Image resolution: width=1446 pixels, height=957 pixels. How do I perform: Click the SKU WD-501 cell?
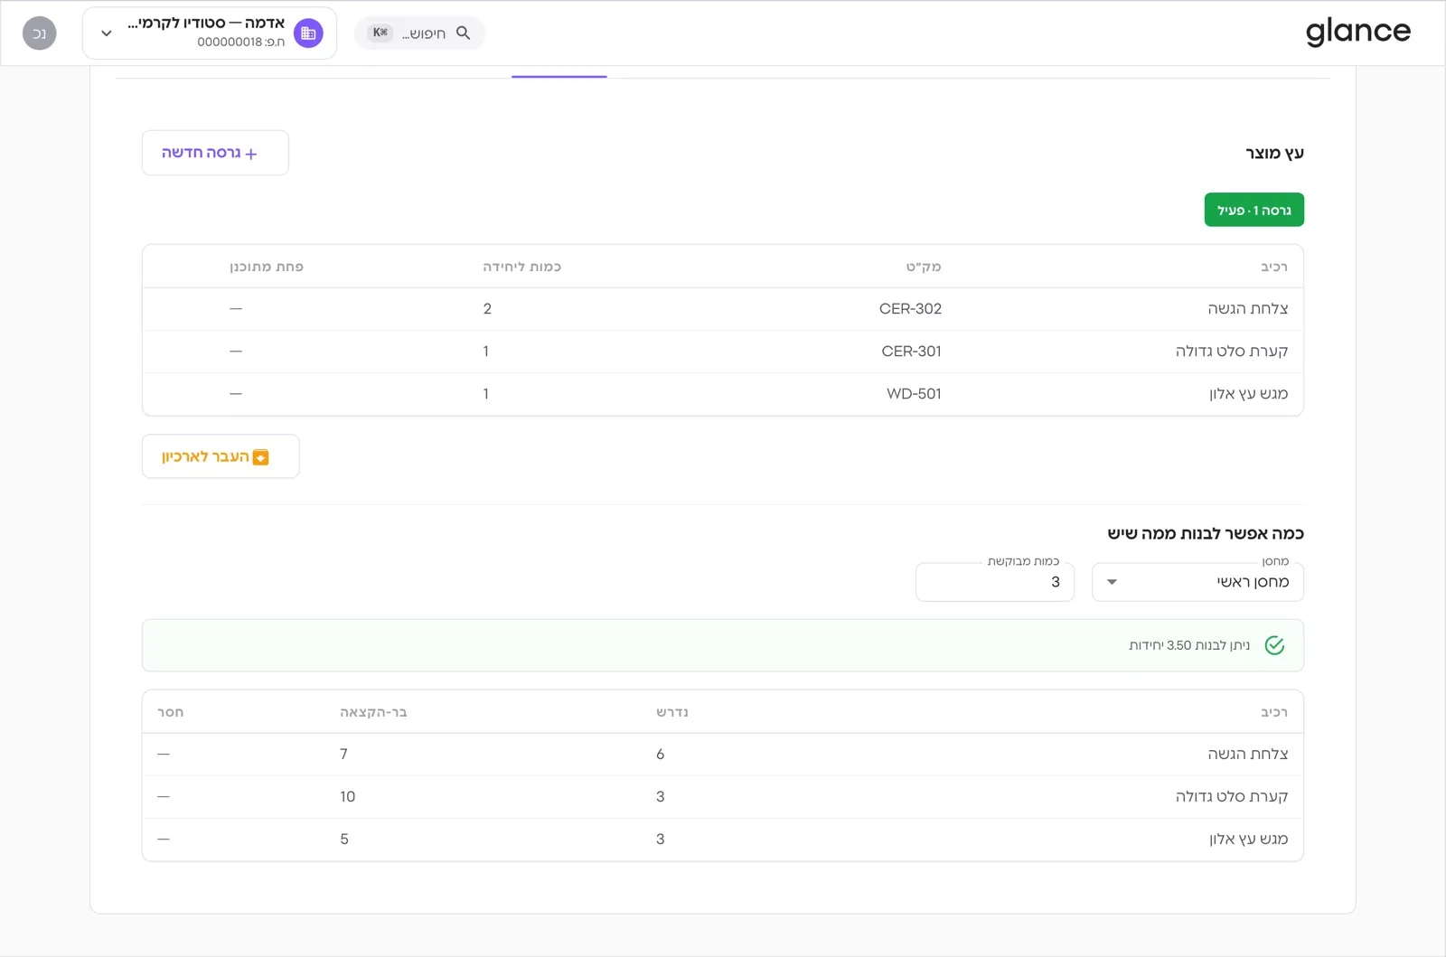[x=914, y=394]
